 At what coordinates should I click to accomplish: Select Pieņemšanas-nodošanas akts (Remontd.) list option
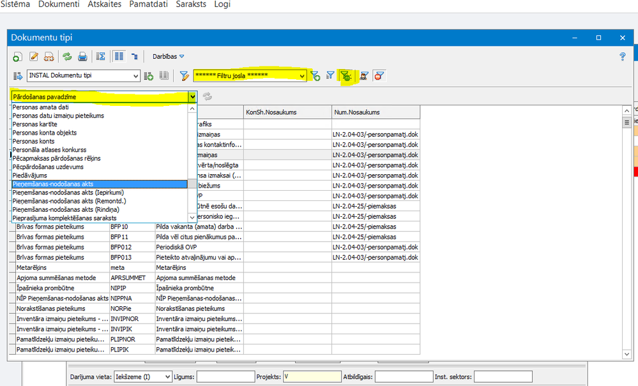(x=68, y=201)
